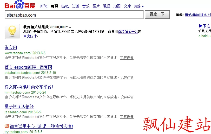Expand the 更多» menu link

tap(139, 6)
